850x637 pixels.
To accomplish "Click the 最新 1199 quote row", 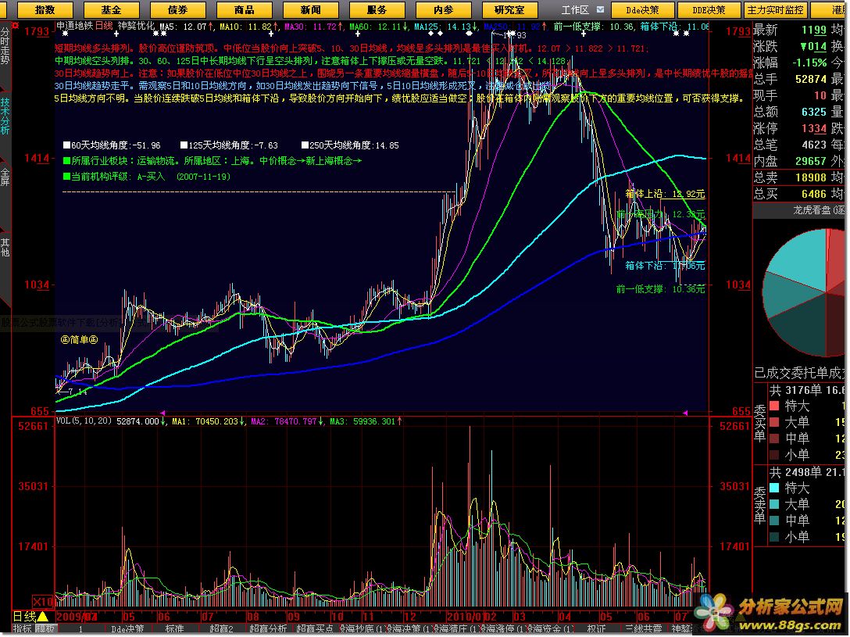I will [x=791, y=30].
